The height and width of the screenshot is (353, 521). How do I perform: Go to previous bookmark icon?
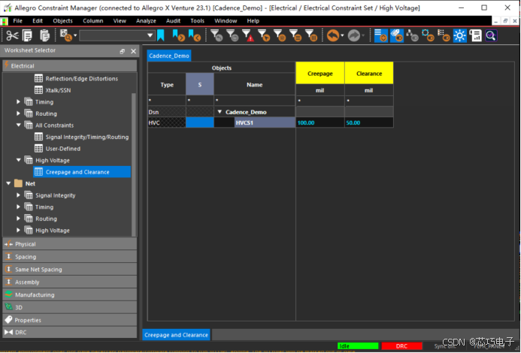tap(195, 35)
